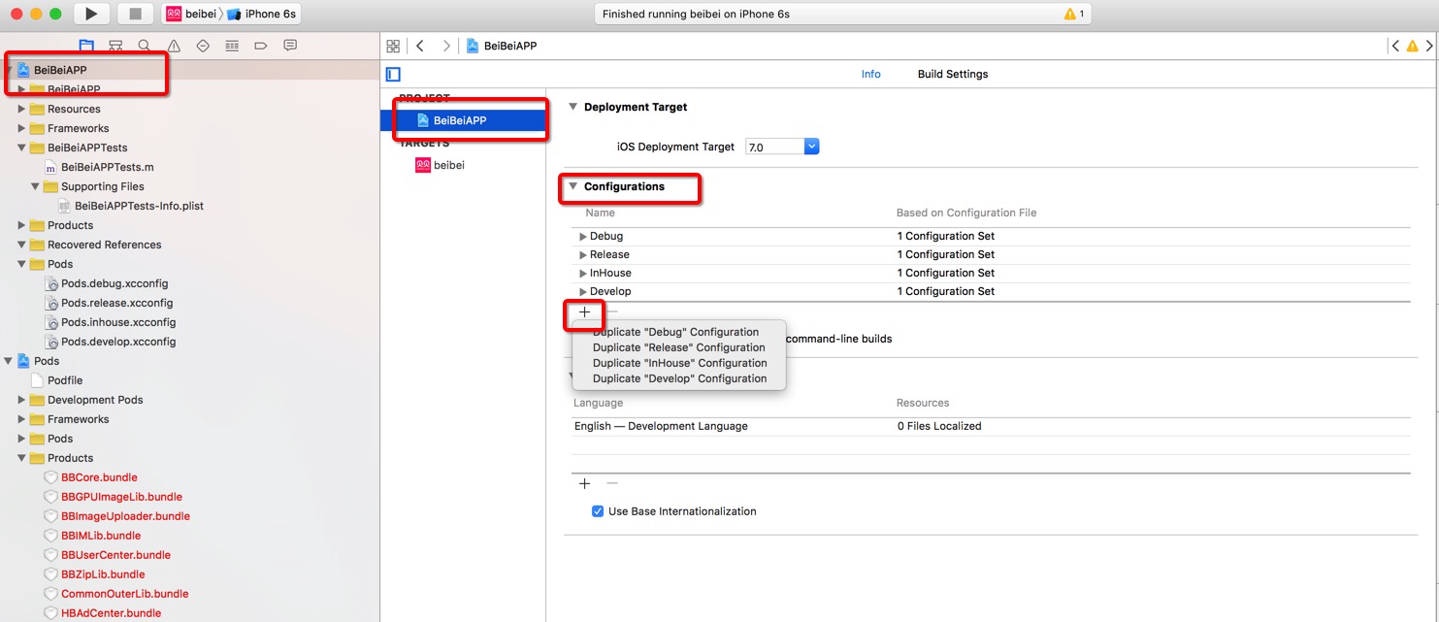Jump to next issue arrow

pos(1429,46)
